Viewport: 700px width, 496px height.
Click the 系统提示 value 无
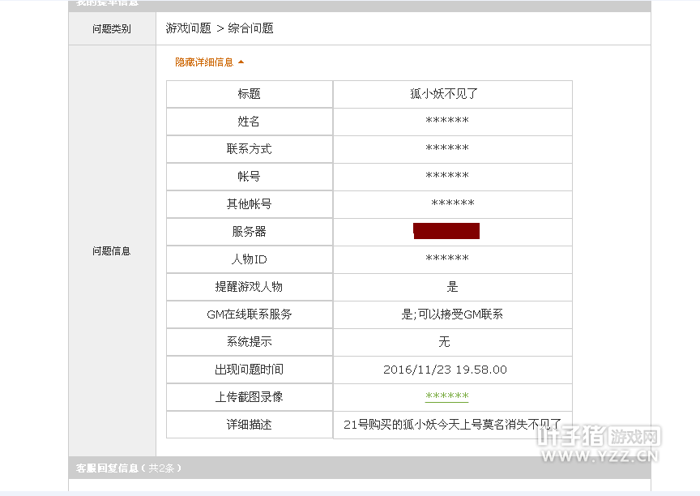[x=444, y=342]
